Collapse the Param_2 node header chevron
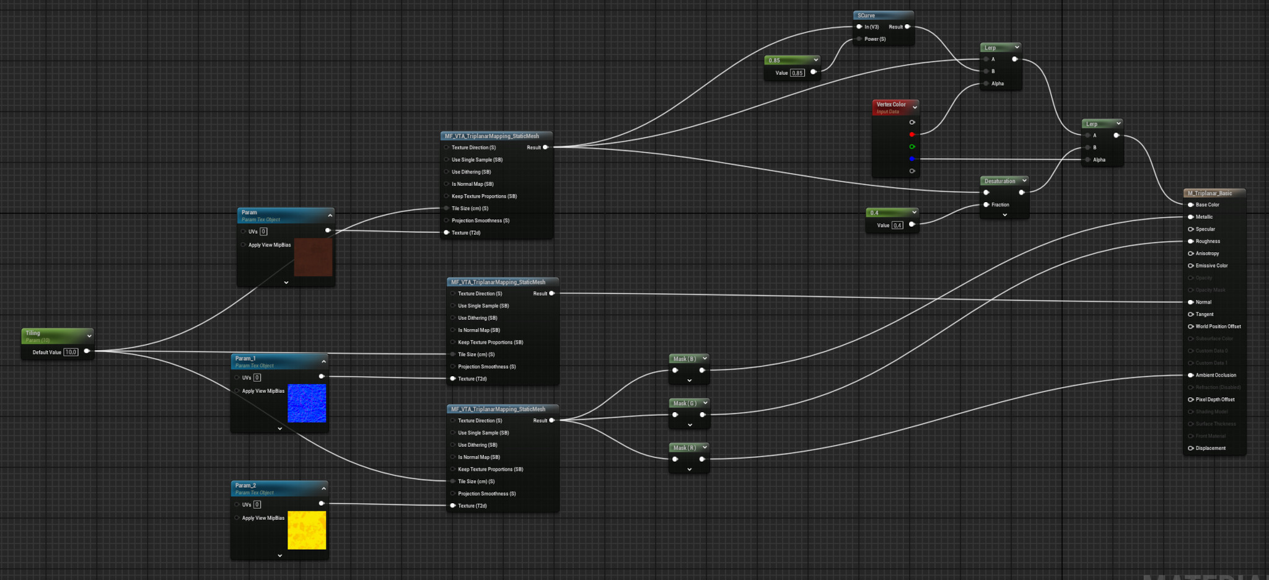1269x580 pixels. coord(323,488)
